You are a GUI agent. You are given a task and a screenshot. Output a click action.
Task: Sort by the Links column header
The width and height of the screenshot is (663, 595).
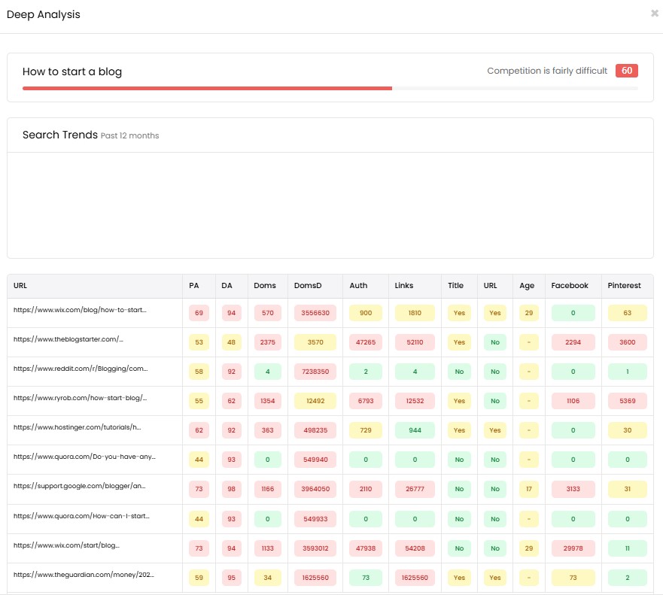pyautogui.click(x=404, y=286)
